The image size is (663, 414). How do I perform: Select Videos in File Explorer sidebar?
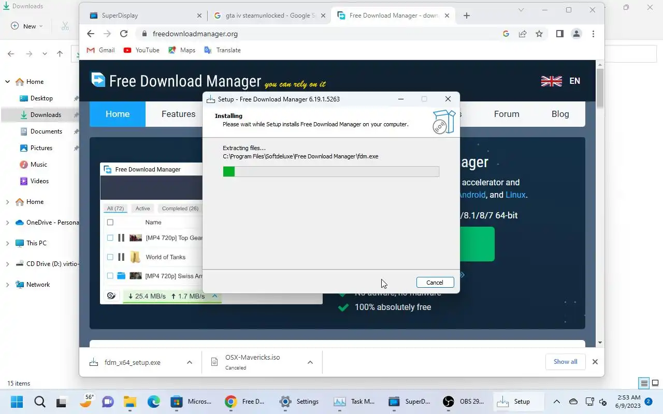tap(39, 181)
